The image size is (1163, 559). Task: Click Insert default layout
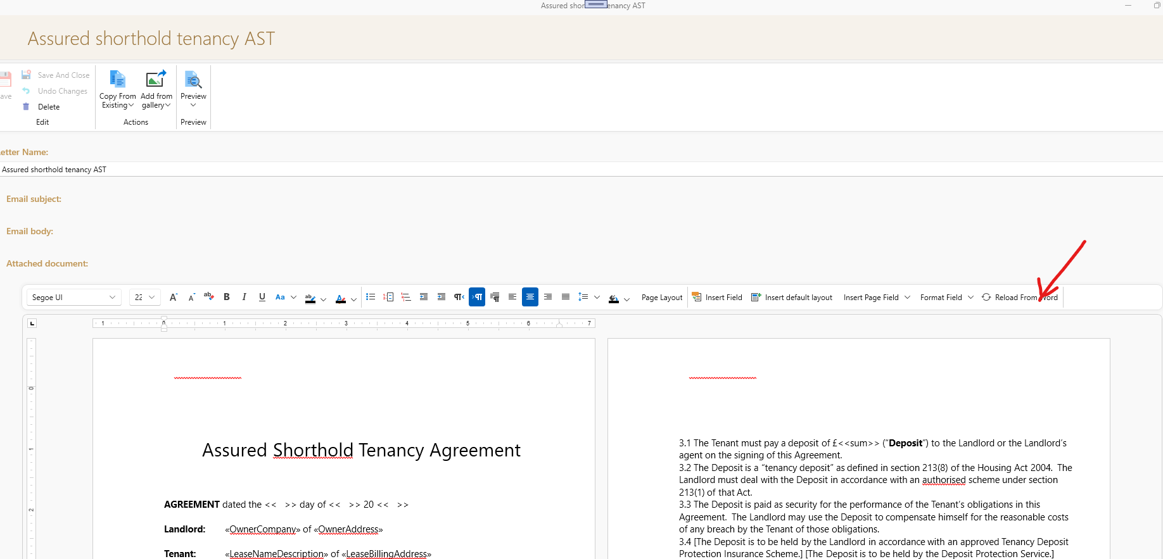(x=792, y=298)
